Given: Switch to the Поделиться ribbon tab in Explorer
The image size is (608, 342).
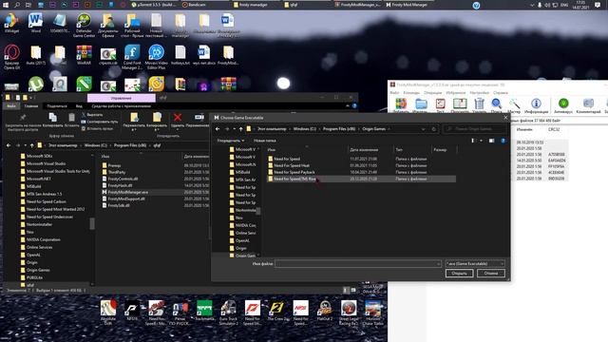Looking at the screenshot, I should pos(57,105).
